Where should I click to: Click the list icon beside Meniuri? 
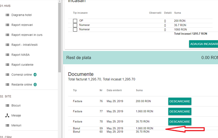[x=7, y=126]
